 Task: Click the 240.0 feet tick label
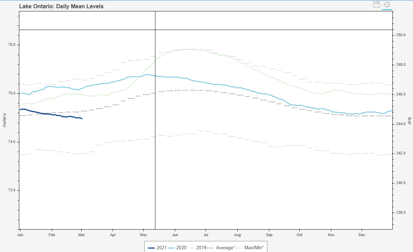pos(401,183)
